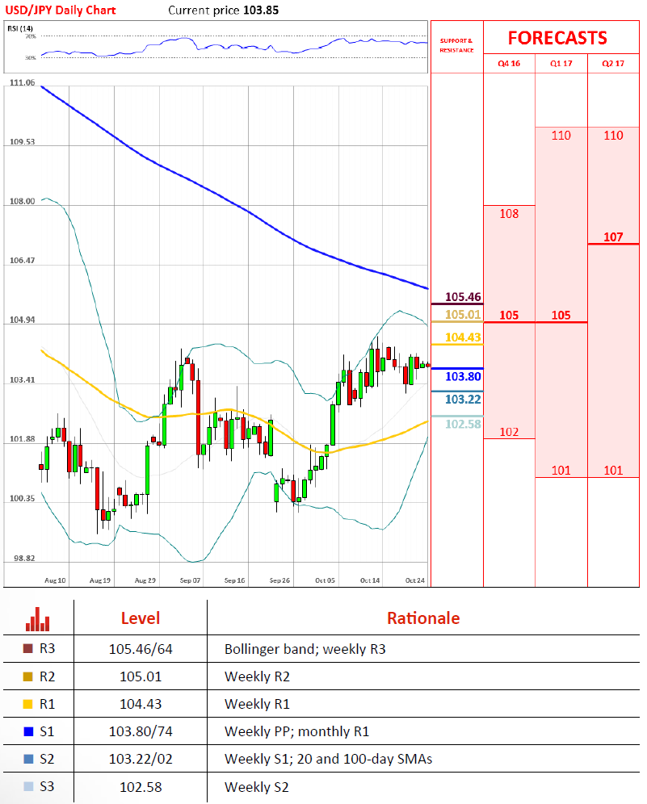Click the Sep 07 date axis label
The width and height of the screenshot is (647, 804).
point(190,580)
